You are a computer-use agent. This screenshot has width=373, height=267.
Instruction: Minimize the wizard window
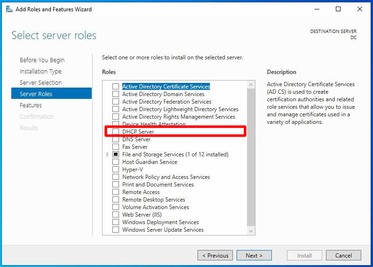317,9
